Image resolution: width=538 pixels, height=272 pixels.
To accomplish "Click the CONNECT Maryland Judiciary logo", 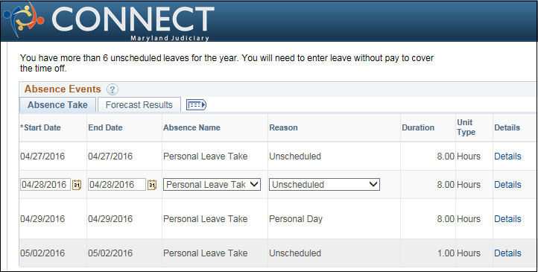I will [x=109, y=22].
